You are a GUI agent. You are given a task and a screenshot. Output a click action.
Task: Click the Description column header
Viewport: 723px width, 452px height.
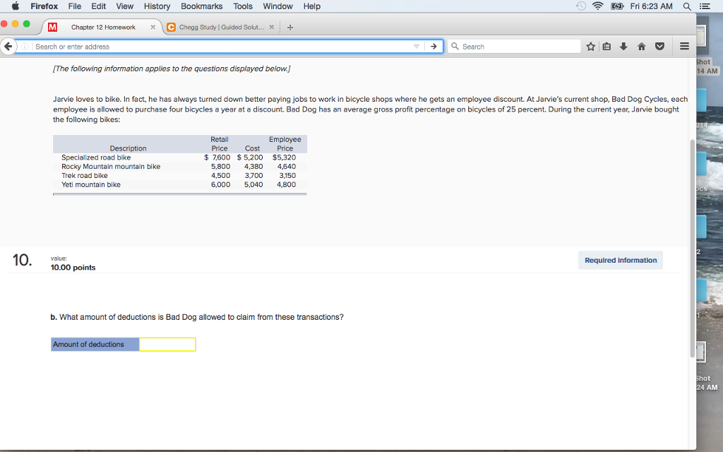click(x=129, y=148)
